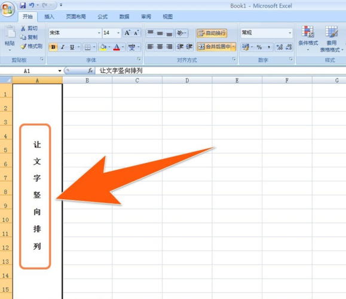The height and width of the screenshot is (299, 346).
Task: Switch to the 页面布局 tab
Action: pos(76,17)
